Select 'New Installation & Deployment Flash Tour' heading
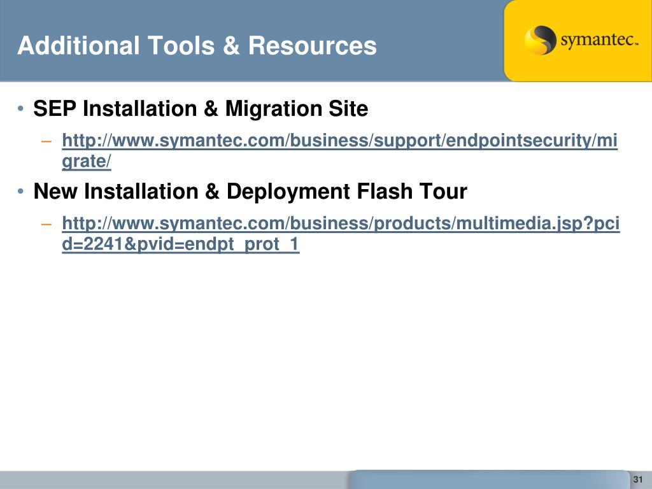Image resolution: width=652 pixels, height=489 pixels. 250,191
